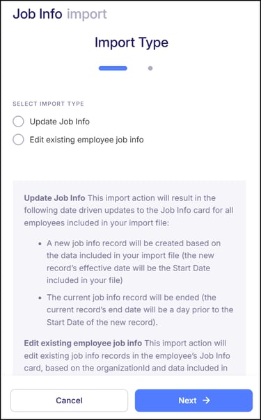Click the active blue step indicator bar

[x=113, y=68]
